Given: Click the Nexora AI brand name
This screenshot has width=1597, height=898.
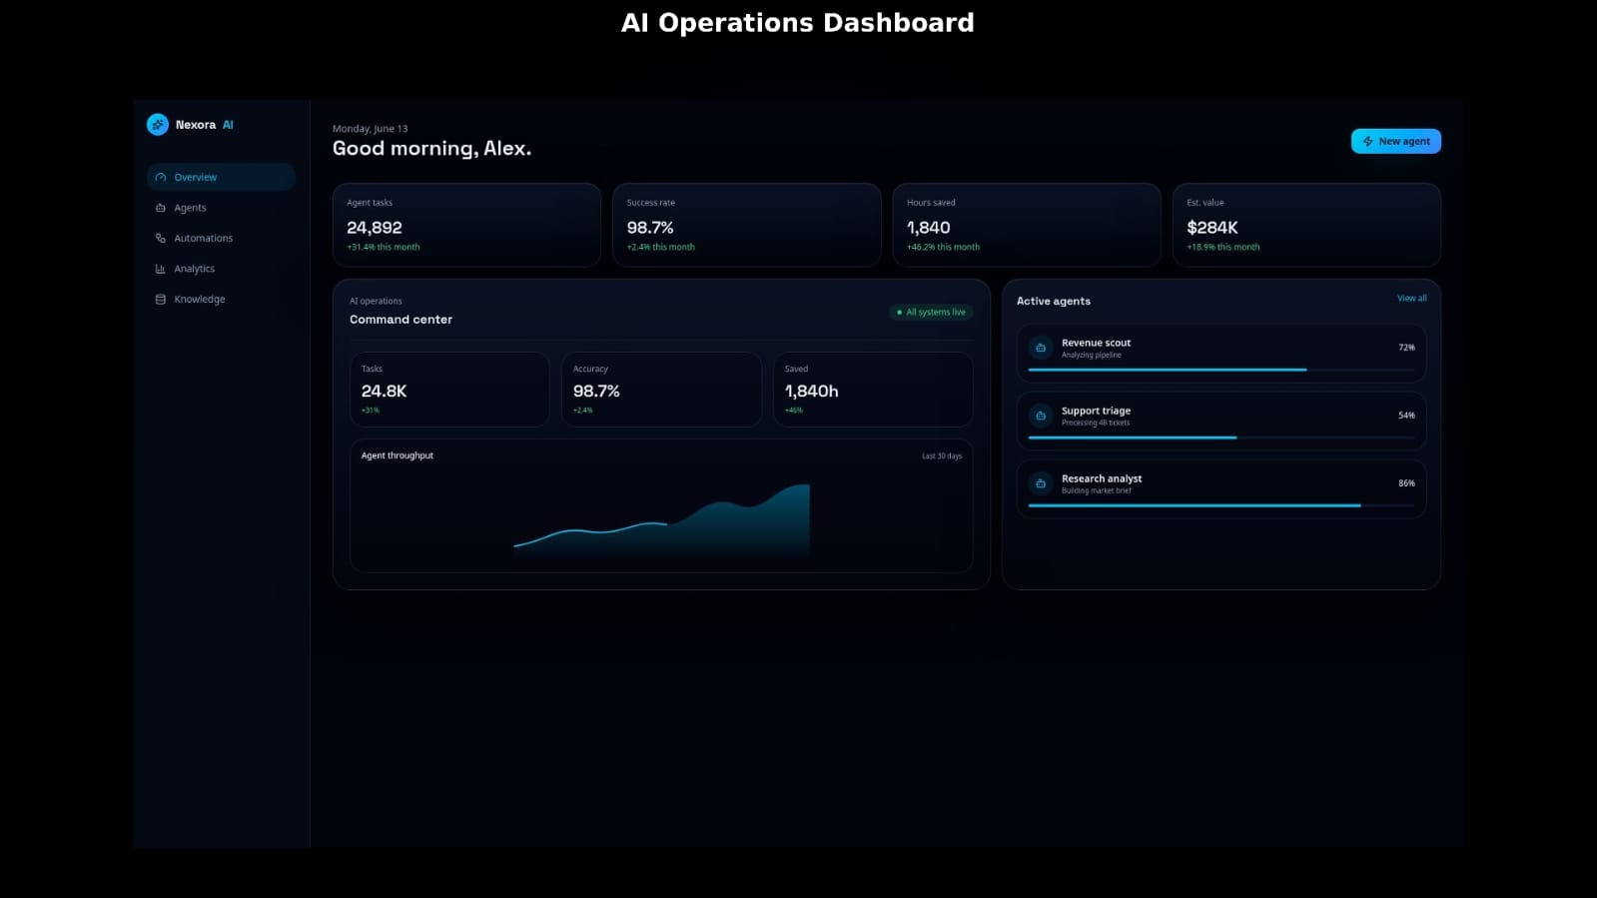Looking at the screenshot, I should coord(205,125).
